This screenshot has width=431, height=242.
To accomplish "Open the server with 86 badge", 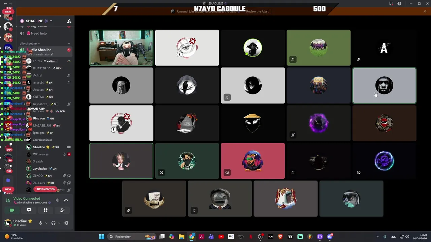I will click(x=8, y=157).
